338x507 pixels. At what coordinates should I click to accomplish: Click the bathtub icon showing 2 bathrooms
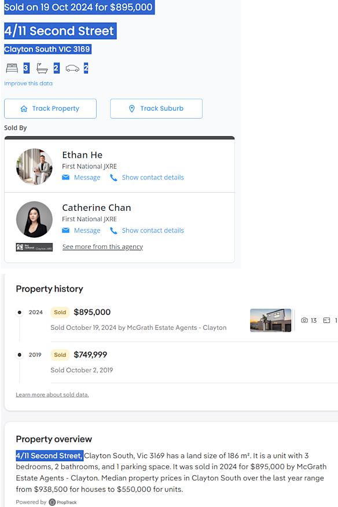[42, 68]
